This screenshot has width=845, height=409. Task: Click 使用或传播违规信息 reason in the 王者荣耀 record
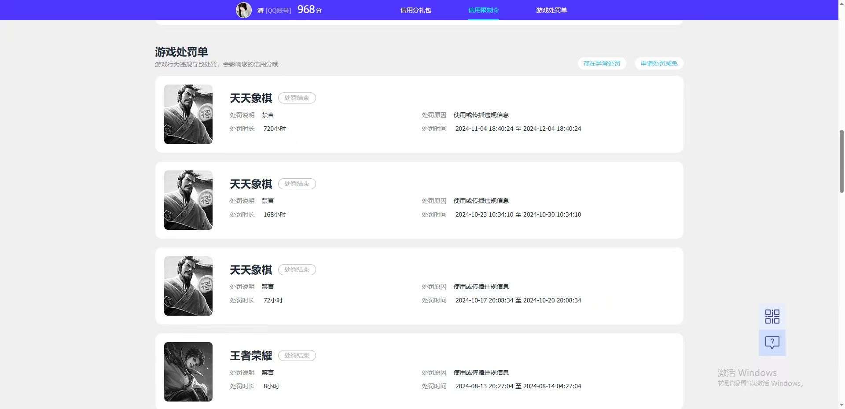pos(481,372)
